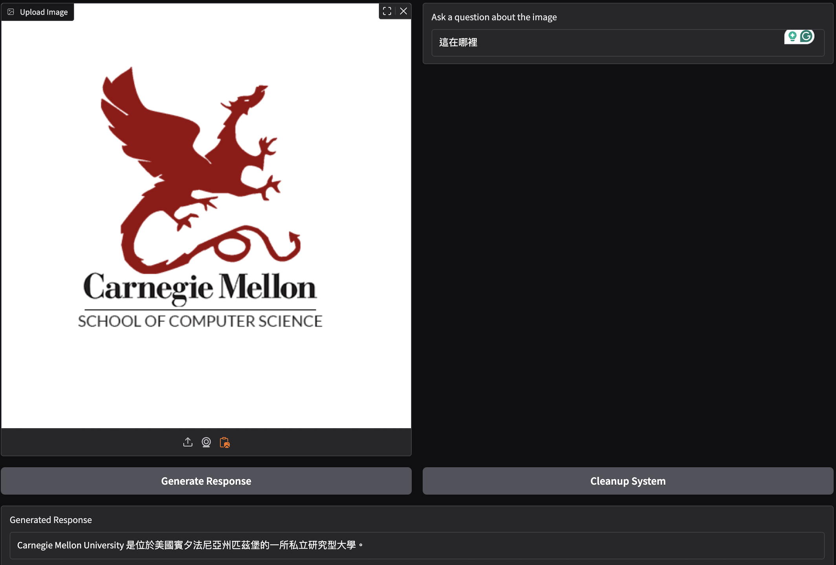This screenshot has height=565, width=836.
Task: Click the 'Ask a question about the image' label
Action: point(494,17)
